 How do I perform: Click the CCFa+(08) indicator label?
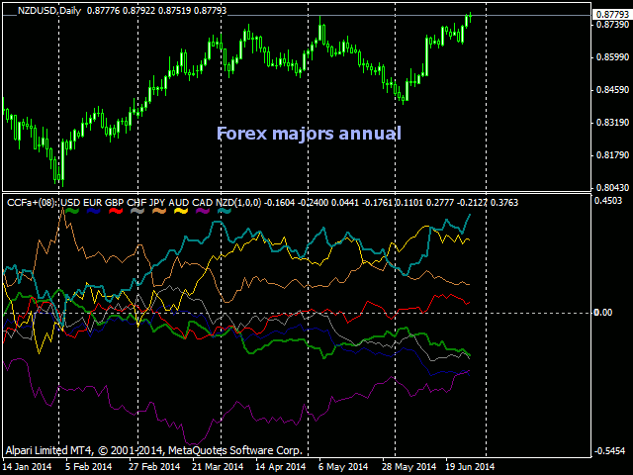pos(33,202)
